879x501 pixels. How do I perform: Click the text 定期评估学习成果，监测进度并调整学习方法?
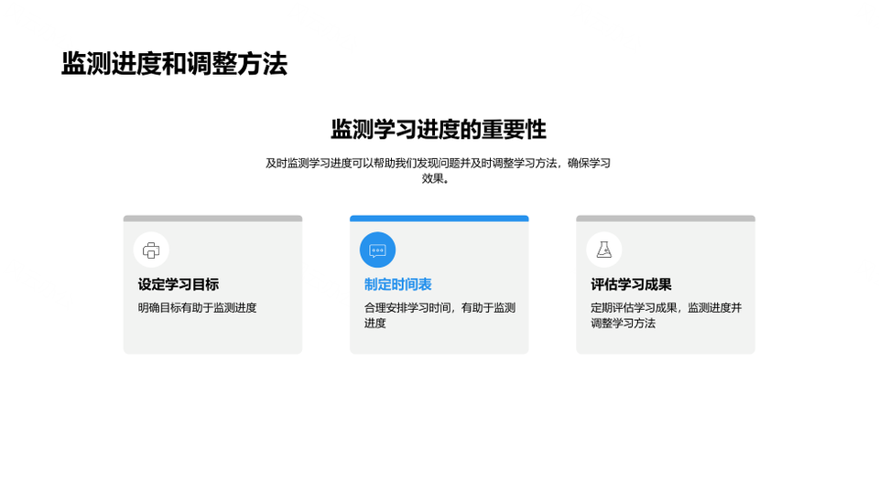(x=667, y=315)
